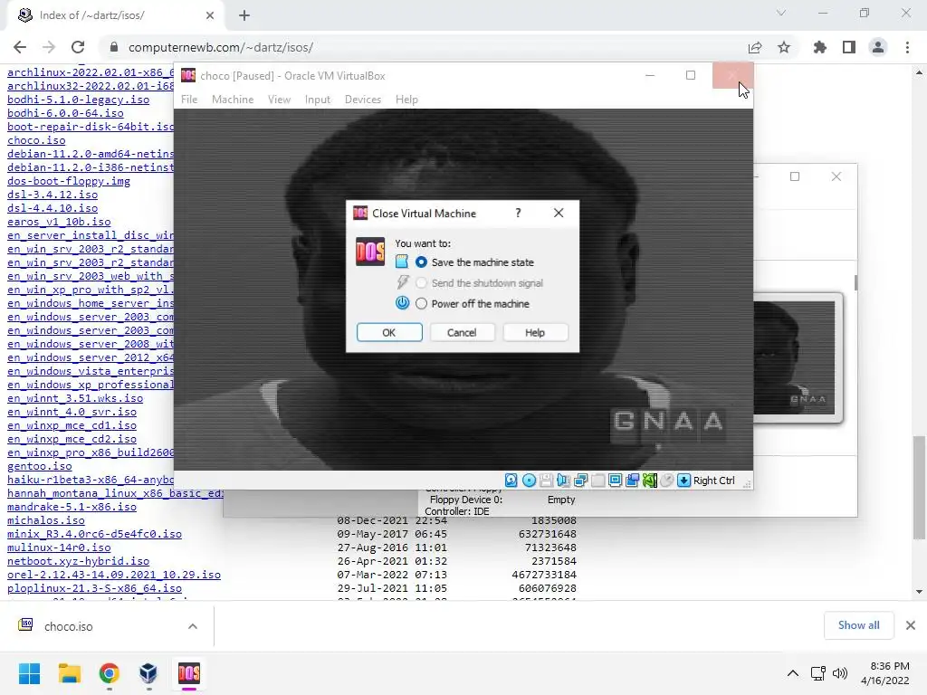
Task: Click the share page icon in address bar
Action: [x=755, y=47]
